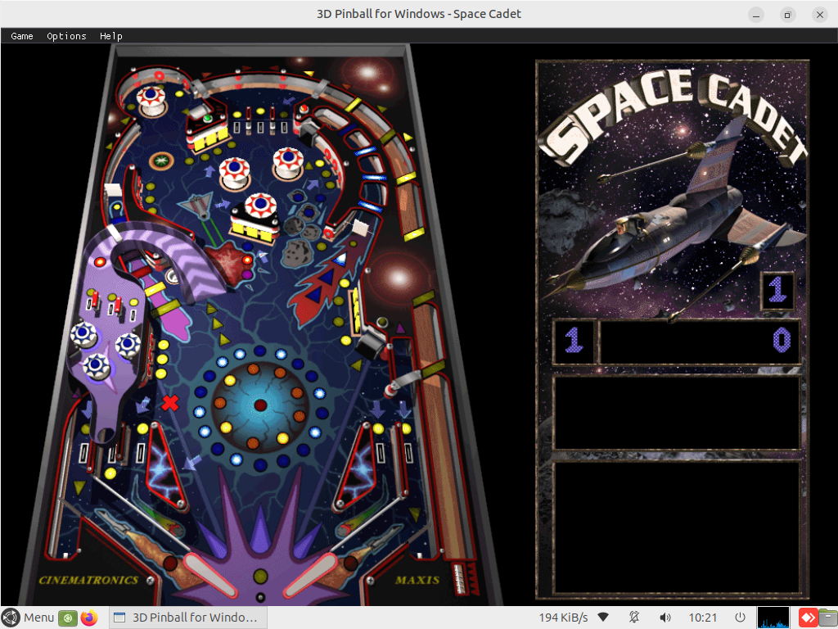The image size is (838, 629).
Task: Open the network connection tray icon
Action: click(603, 618)
